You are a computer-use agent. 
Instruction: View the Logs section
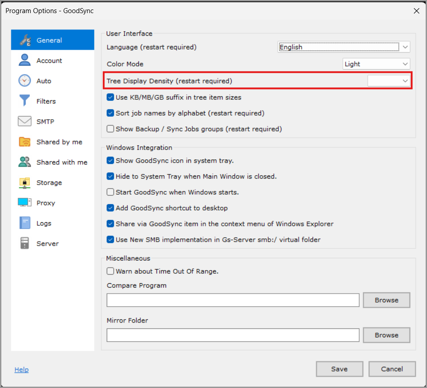tap(52, 223)
